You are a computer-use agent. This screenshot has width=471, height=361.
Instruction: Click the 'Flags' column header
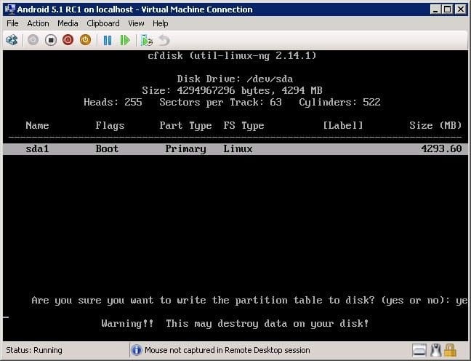pos(110,126)
